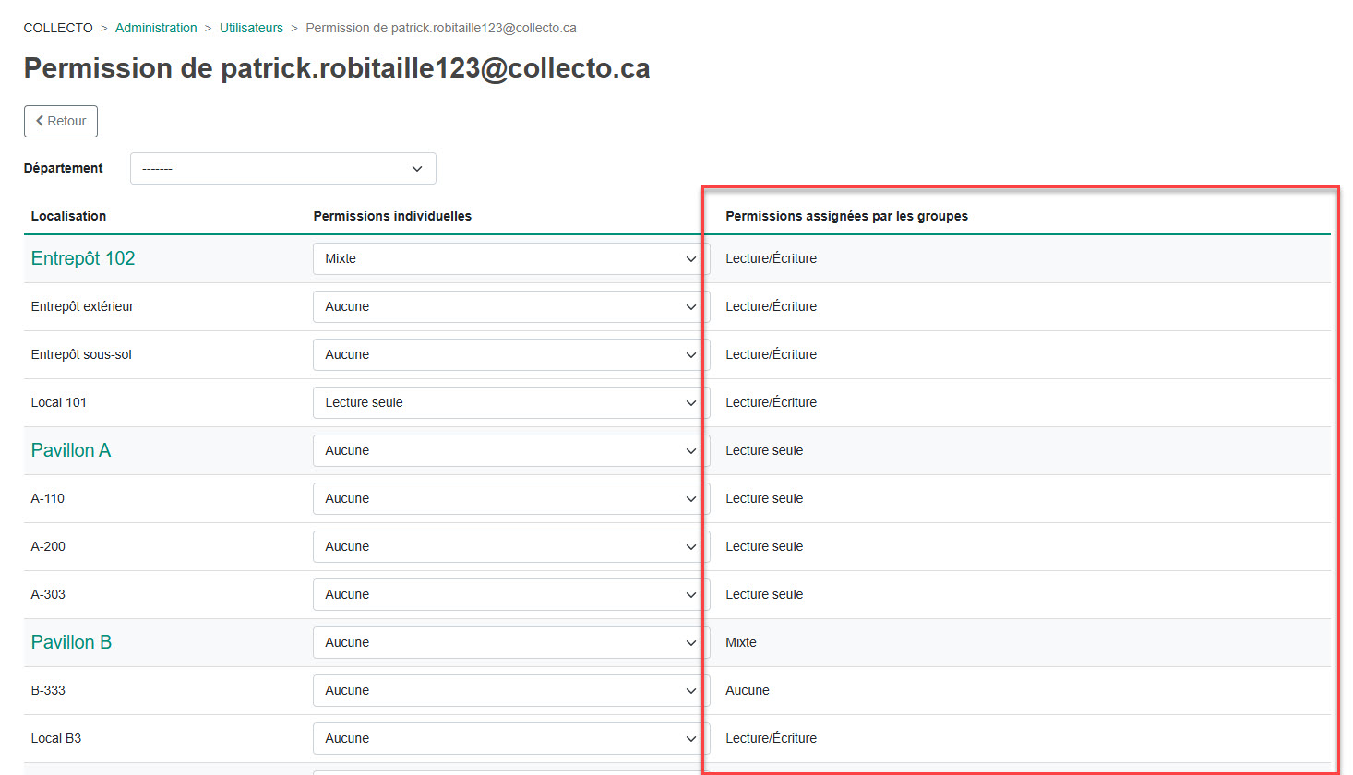Click the Entrepôt 102 location heading
The height and width of the screenshot is (775, 1353).
pyautogui.click(x=83, y=259)
